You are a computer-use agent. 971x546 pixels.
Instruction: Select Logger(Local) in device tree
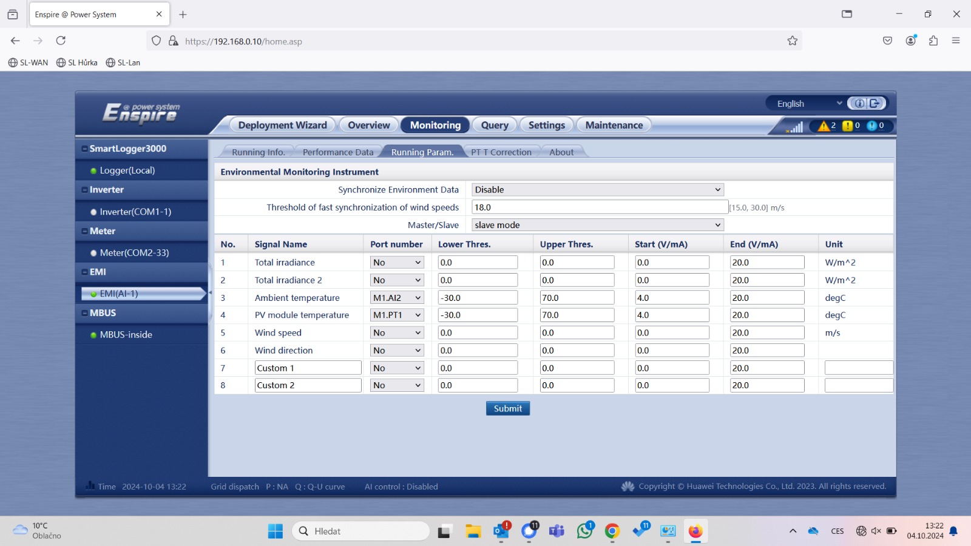(x=127, y=170)
